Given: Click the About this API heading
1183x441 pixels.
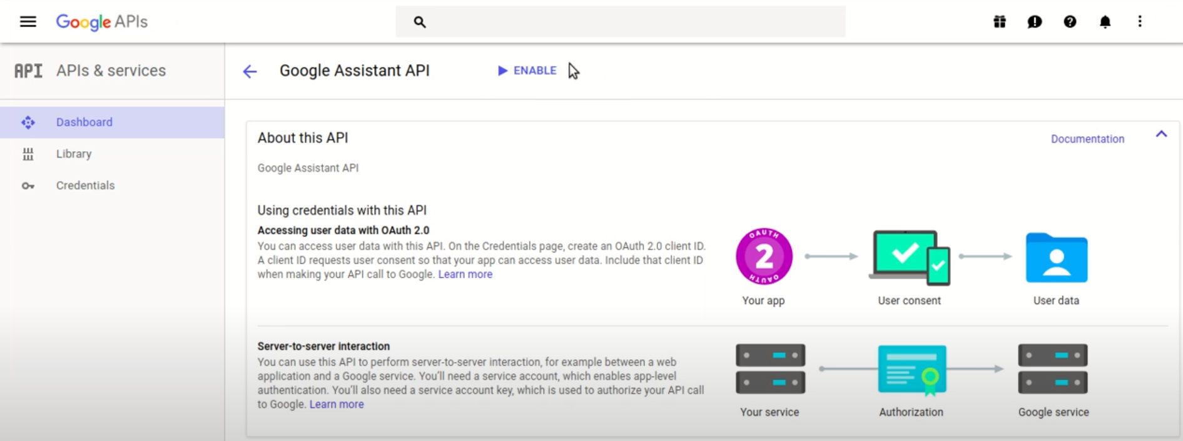Looking at the screenshot, I should (x=303, y=138).
